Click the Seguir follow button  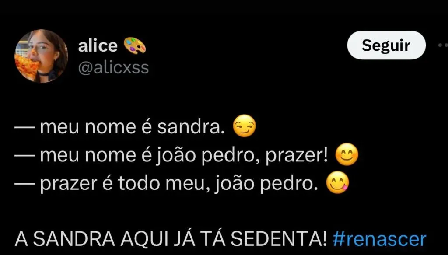[x=386, y=45]
